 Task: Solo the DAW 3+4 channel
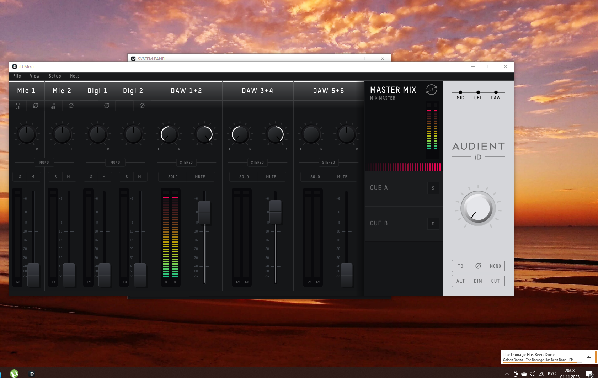244,177
